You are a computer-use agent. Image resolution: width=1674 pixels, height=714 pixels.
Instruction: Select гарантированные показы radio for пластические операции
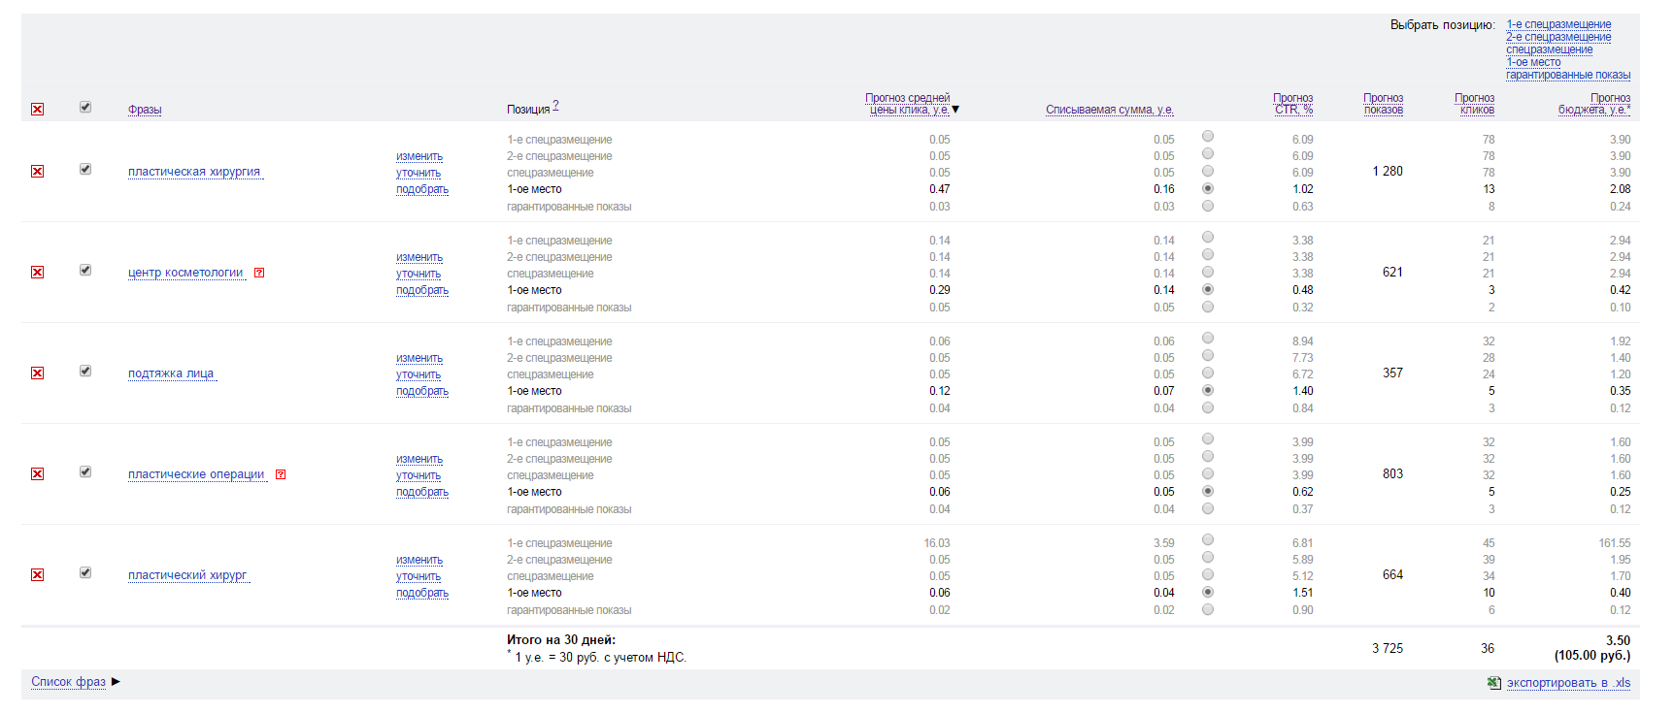tap(1208, 508)
